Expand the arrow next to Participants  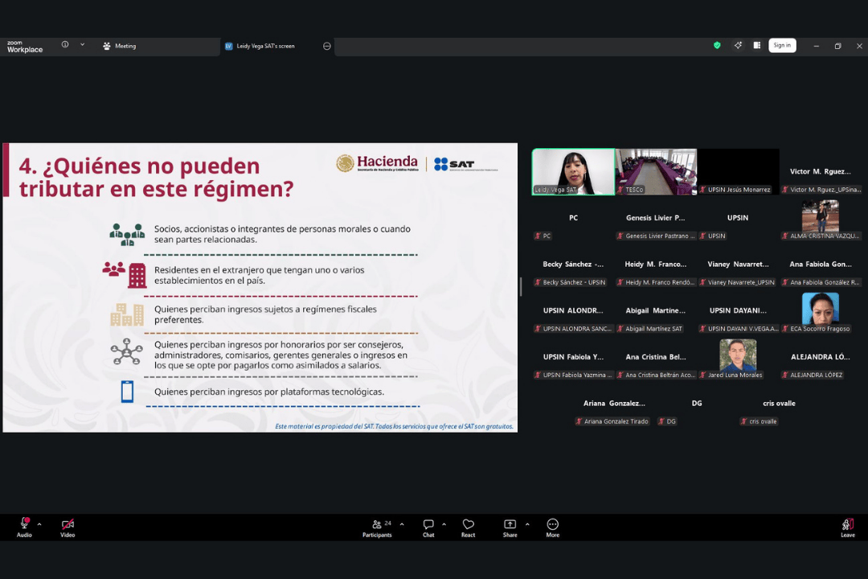(x=402, y=524)
